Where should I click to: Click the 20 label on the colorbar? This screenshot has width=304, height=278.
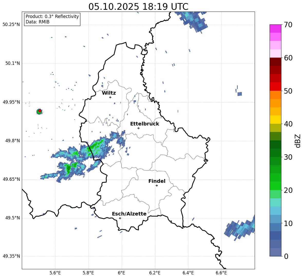click(x=288, y=190)
